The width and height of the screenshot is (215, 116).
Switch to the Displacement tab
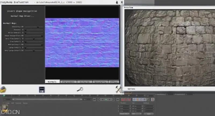pyautogui.click(x=68, y=82)
